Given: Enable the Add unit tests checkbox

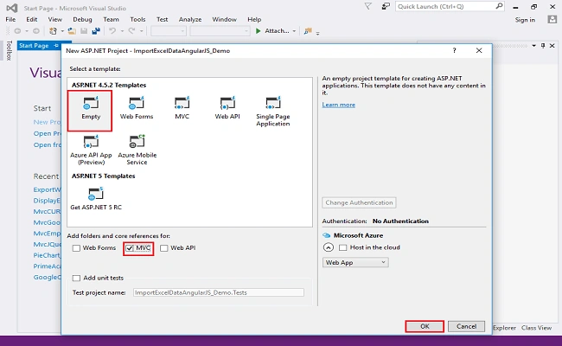Looking at the screenshot, I should click(x=76, y=279).
